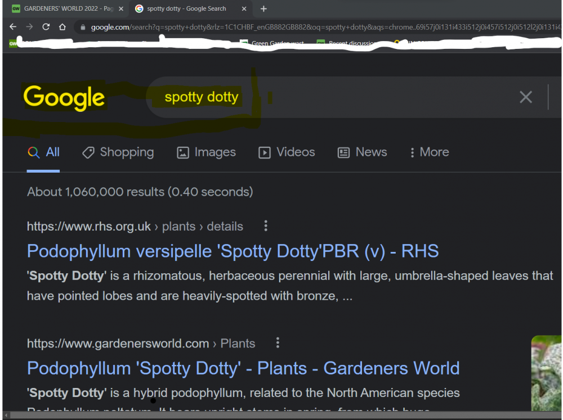Clear the search box with the X icon
This screenshot has height=420, width=563.
[526, 97]
